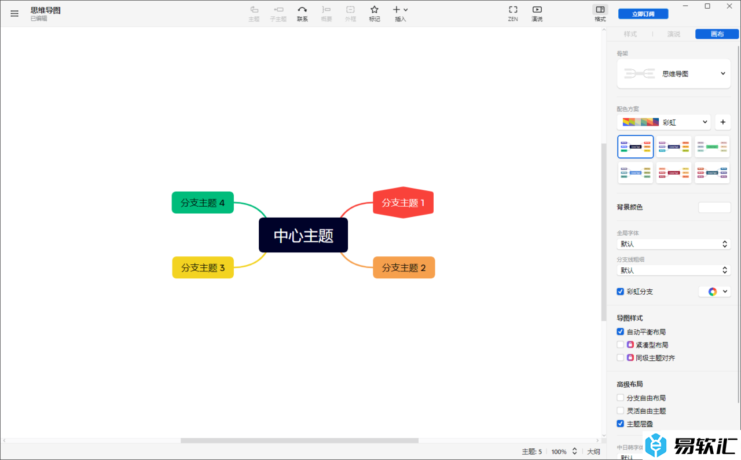The width and height of the screenshot is (741, 460).
Task: Toggle topic overlap (主题层叠) checkbox
Action: tap(621, 424)
